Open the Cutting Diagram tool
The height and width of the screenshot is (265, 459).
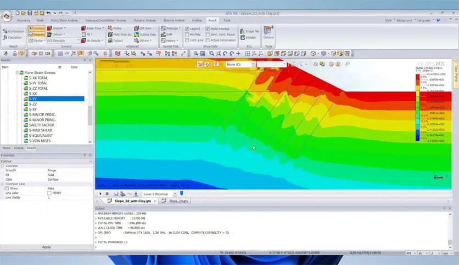pos(145,34)
